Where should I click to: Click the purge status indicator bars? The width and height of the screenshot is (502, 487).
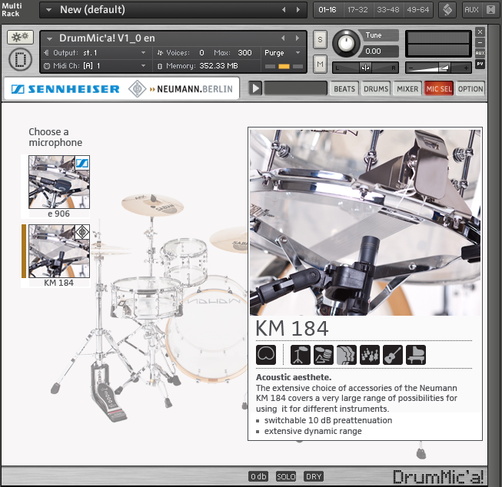point(284,67)
